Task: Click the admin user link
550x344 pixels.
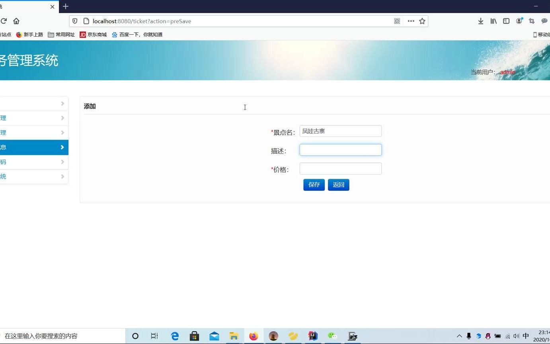Action: pyautogui.click(x=507, y=72)
